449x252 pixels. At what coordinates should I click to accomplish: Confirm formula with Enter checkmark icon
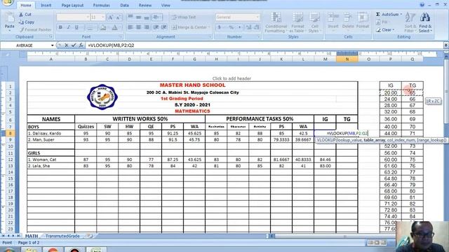tap(74, 45)
